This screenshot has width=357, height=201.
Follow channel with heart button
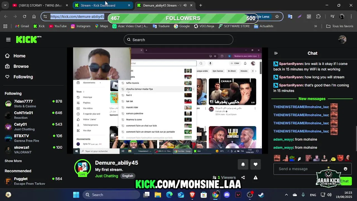coord(255,164)
